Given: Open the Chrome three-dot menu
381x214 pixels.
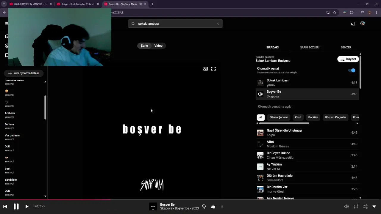Looking at the screenshot, I should tap(377, 12).
